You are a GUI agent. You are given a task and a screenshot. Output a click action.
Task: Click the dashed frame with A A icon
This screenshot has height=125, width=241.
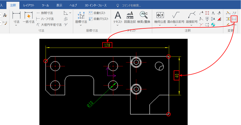click(x=207, y=25)
